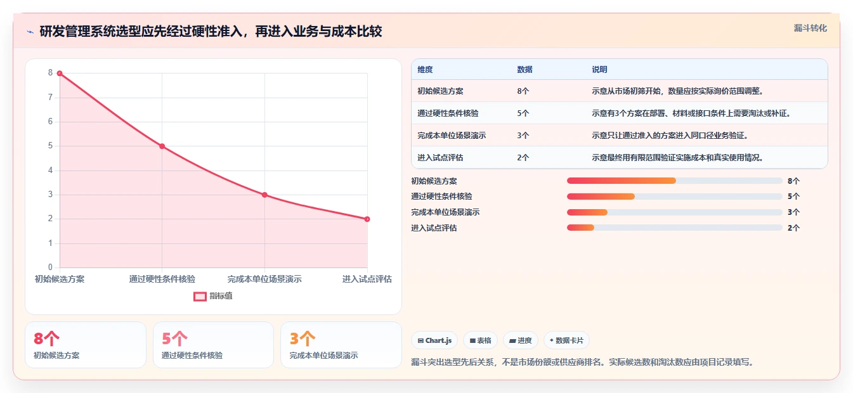Open the 8个 初始候选方案 data card

pos(86,345)
